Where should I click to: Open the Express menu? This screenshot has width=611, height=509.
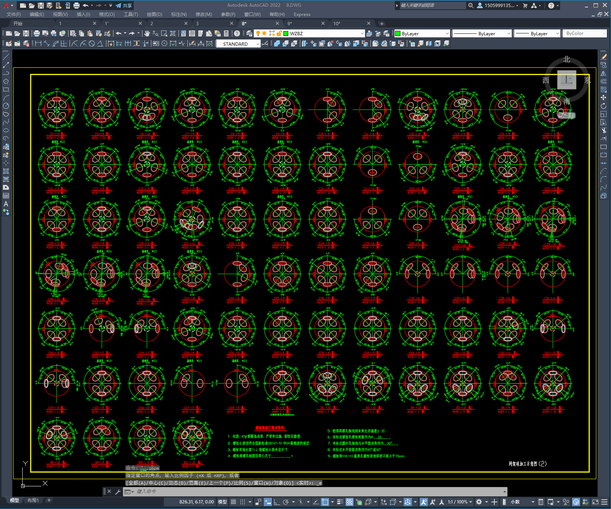tap(302, 14)
